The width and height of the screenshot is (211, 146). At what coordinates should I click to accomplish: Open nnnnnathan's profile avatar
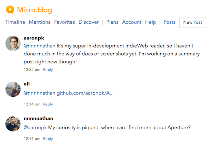(x=13, y=124)
